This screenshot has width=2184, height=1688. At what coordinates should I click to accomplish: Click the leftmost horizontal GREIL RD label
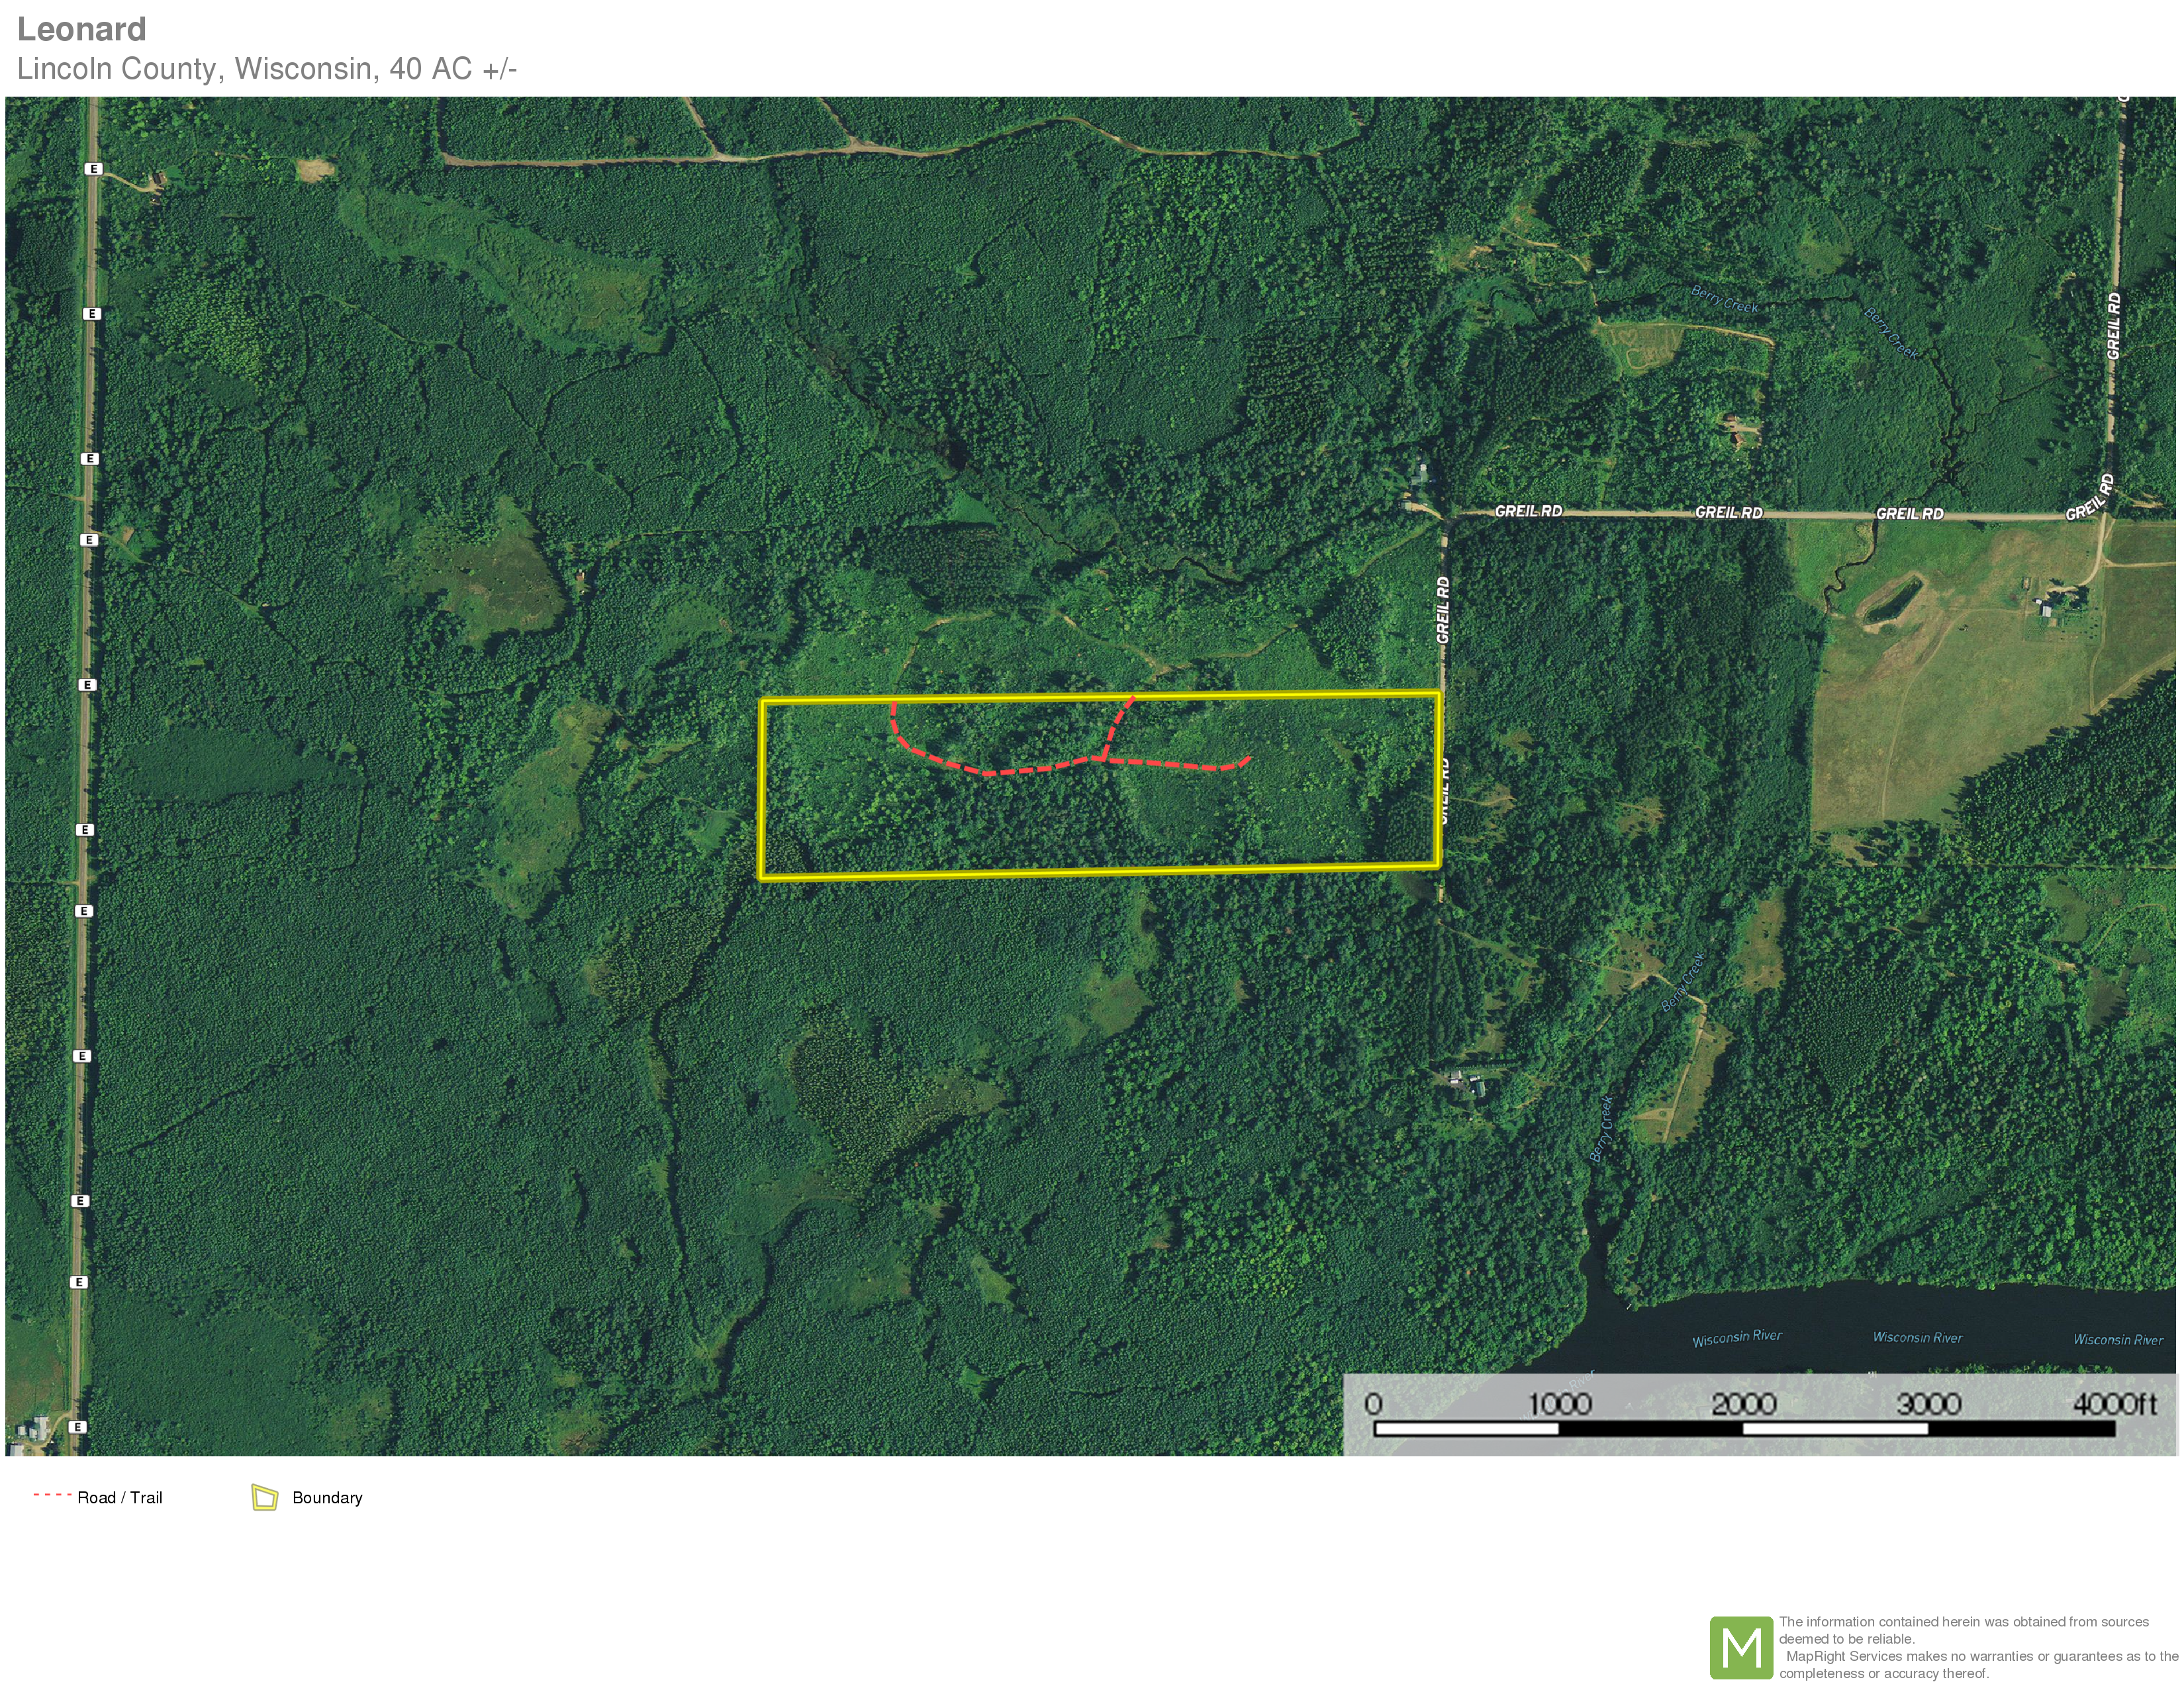click(1528, 511)
